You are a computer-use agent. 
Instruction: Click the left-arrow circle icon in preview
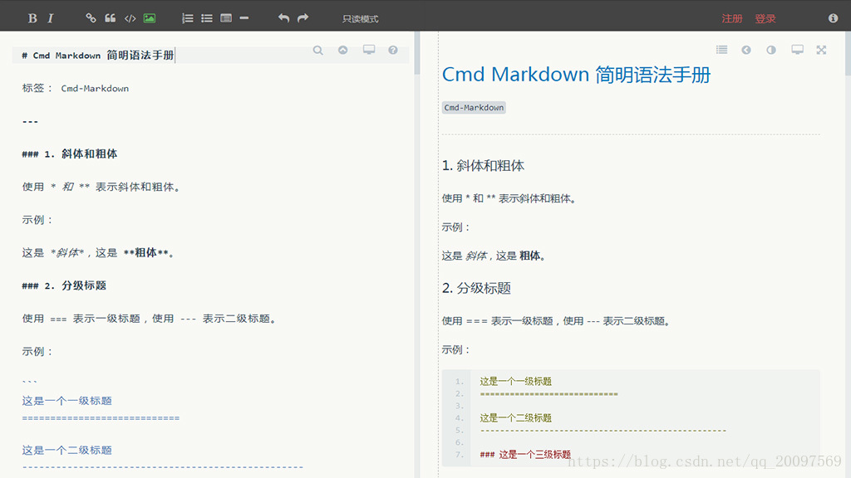point(746,50)
